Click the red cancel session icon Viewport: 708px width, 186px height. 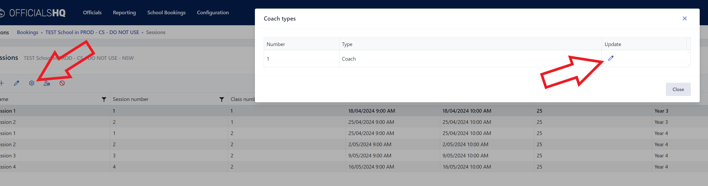[62, 83]
